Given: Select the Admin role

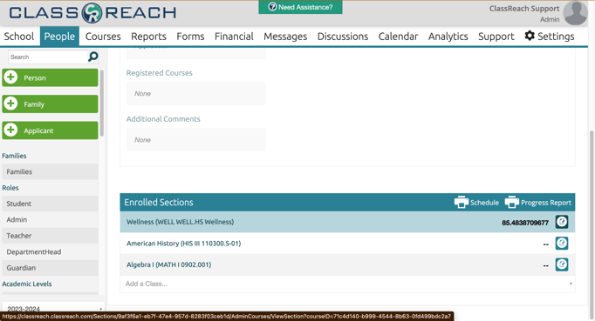Looking at the screenshot, I should tap(50, 219).
